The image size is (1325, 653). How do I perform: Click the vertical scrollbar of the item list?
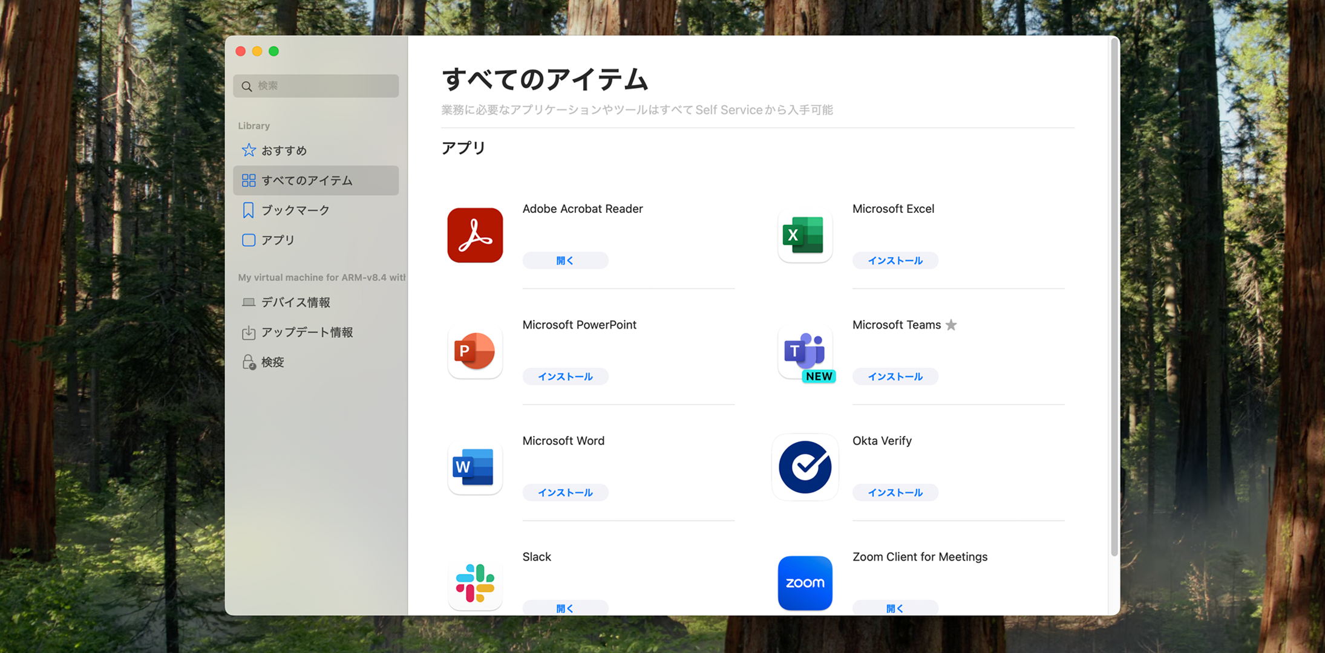1114,296
